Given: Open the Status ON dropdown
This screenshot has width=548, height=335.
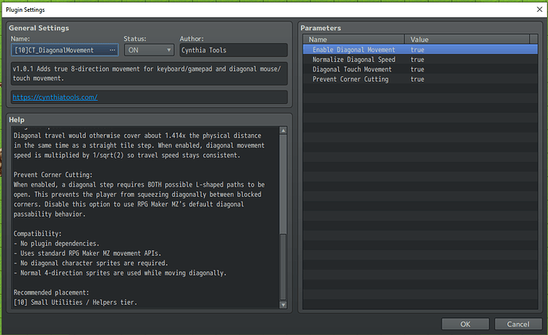Looking at the screenshot, I should click(x=149, y=50).
